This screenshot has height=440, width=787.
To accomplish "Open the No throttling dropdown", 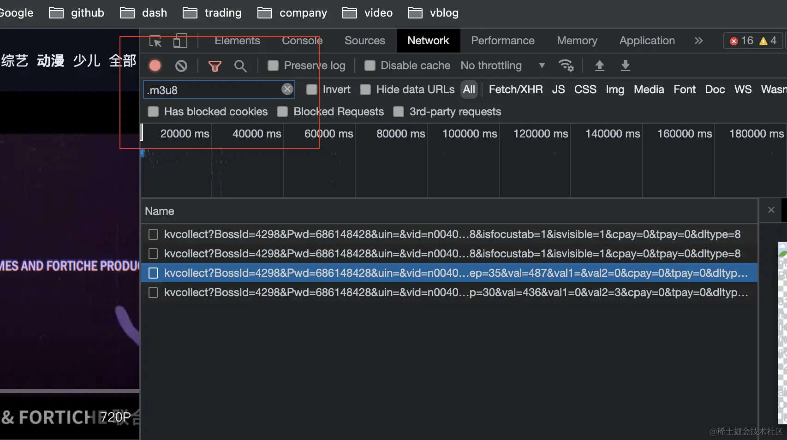I will 503,65.
